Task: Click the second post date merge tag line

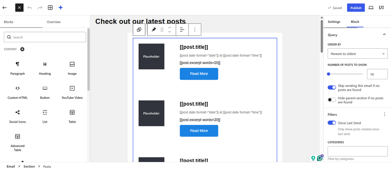Action: [221, 112]
